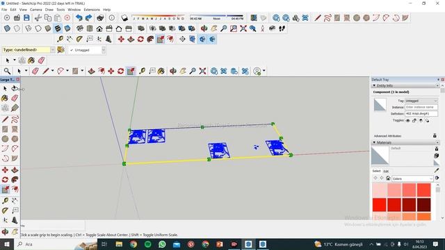
Task: Toggle X-Ray face style button
Action: [x=7, y=28]
